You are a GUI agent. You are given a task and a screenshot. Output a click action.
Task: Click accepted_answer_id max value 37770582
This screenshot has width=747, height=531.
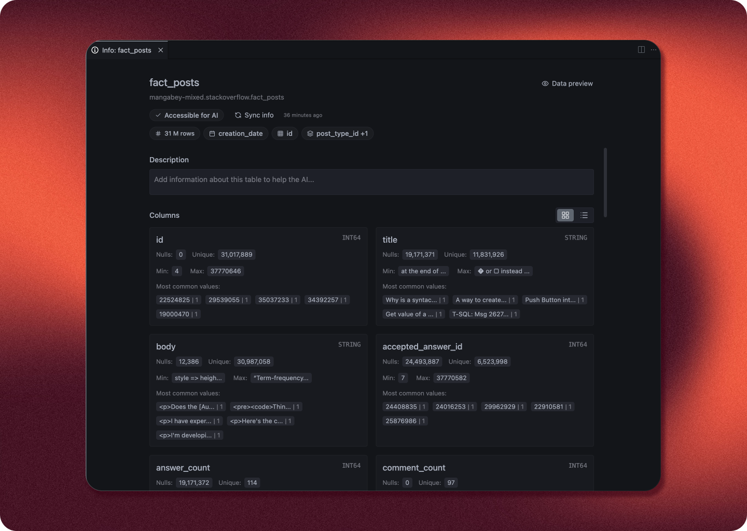coord(451,378)
